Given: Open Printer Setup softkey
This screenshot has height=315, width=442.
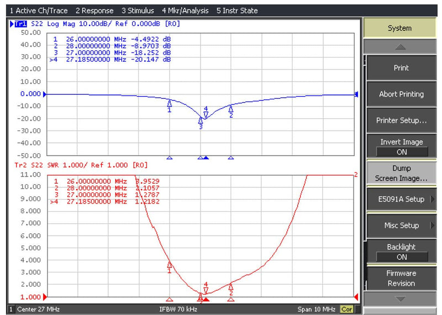Looking at the screenshot, I should click(x=401, y=120).
